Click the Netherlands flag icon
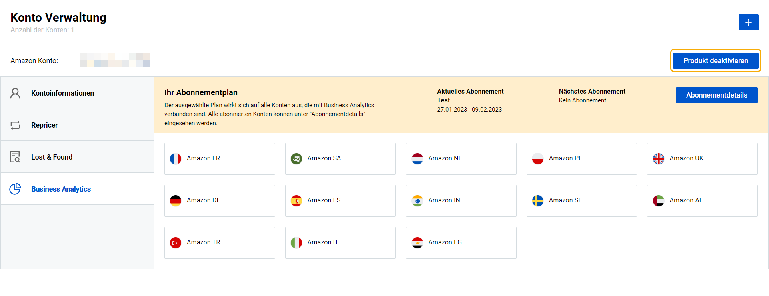This screenshot has width=769, height=296. click(417, 159)
